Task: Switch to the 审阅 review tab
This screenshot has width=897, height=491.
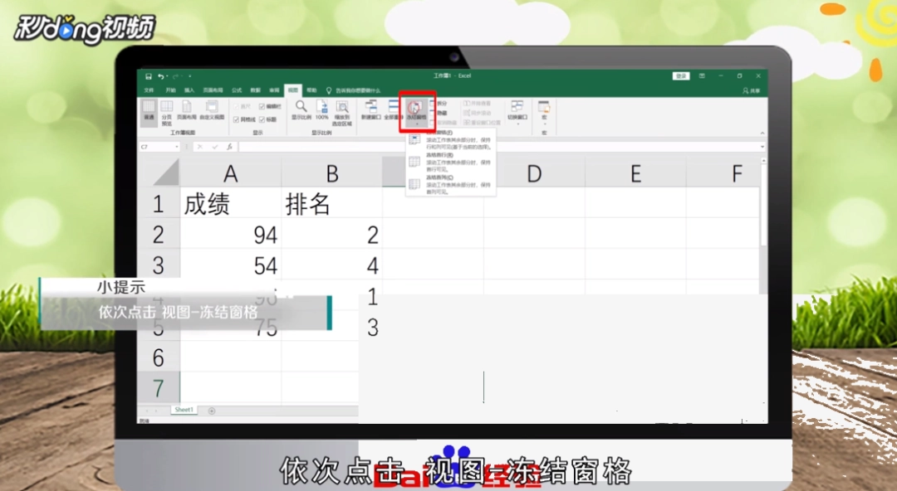Action: [x=275, y=90]
